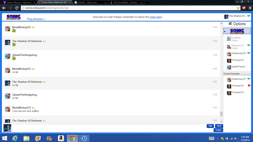Click the Ohmygod123 avatar in the user list
This screenshot has width=253, height=142.
coord(229,61)
